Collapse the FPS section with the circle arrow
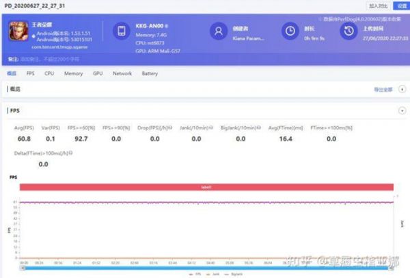The height and width of the screenshot is (278, 410). coord(402,110)
